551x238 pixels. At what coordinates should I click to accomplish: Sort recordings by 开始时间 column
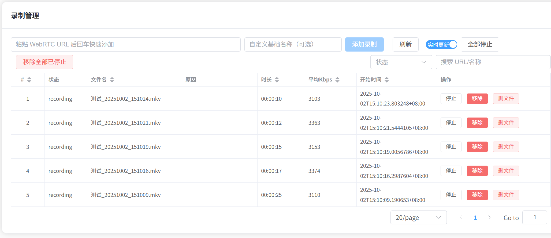(386, 80)
